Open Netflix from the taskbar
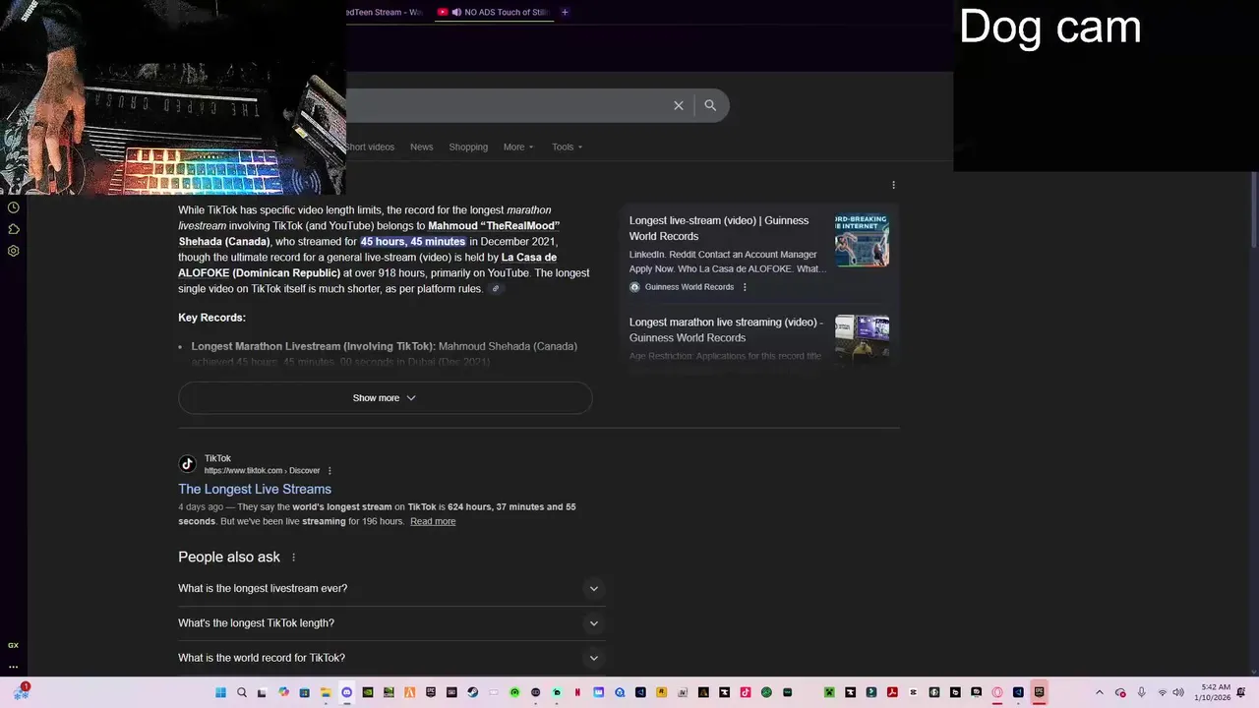Screen dimensions: 1259x708 pyautogui.click(x=577, y=692)
